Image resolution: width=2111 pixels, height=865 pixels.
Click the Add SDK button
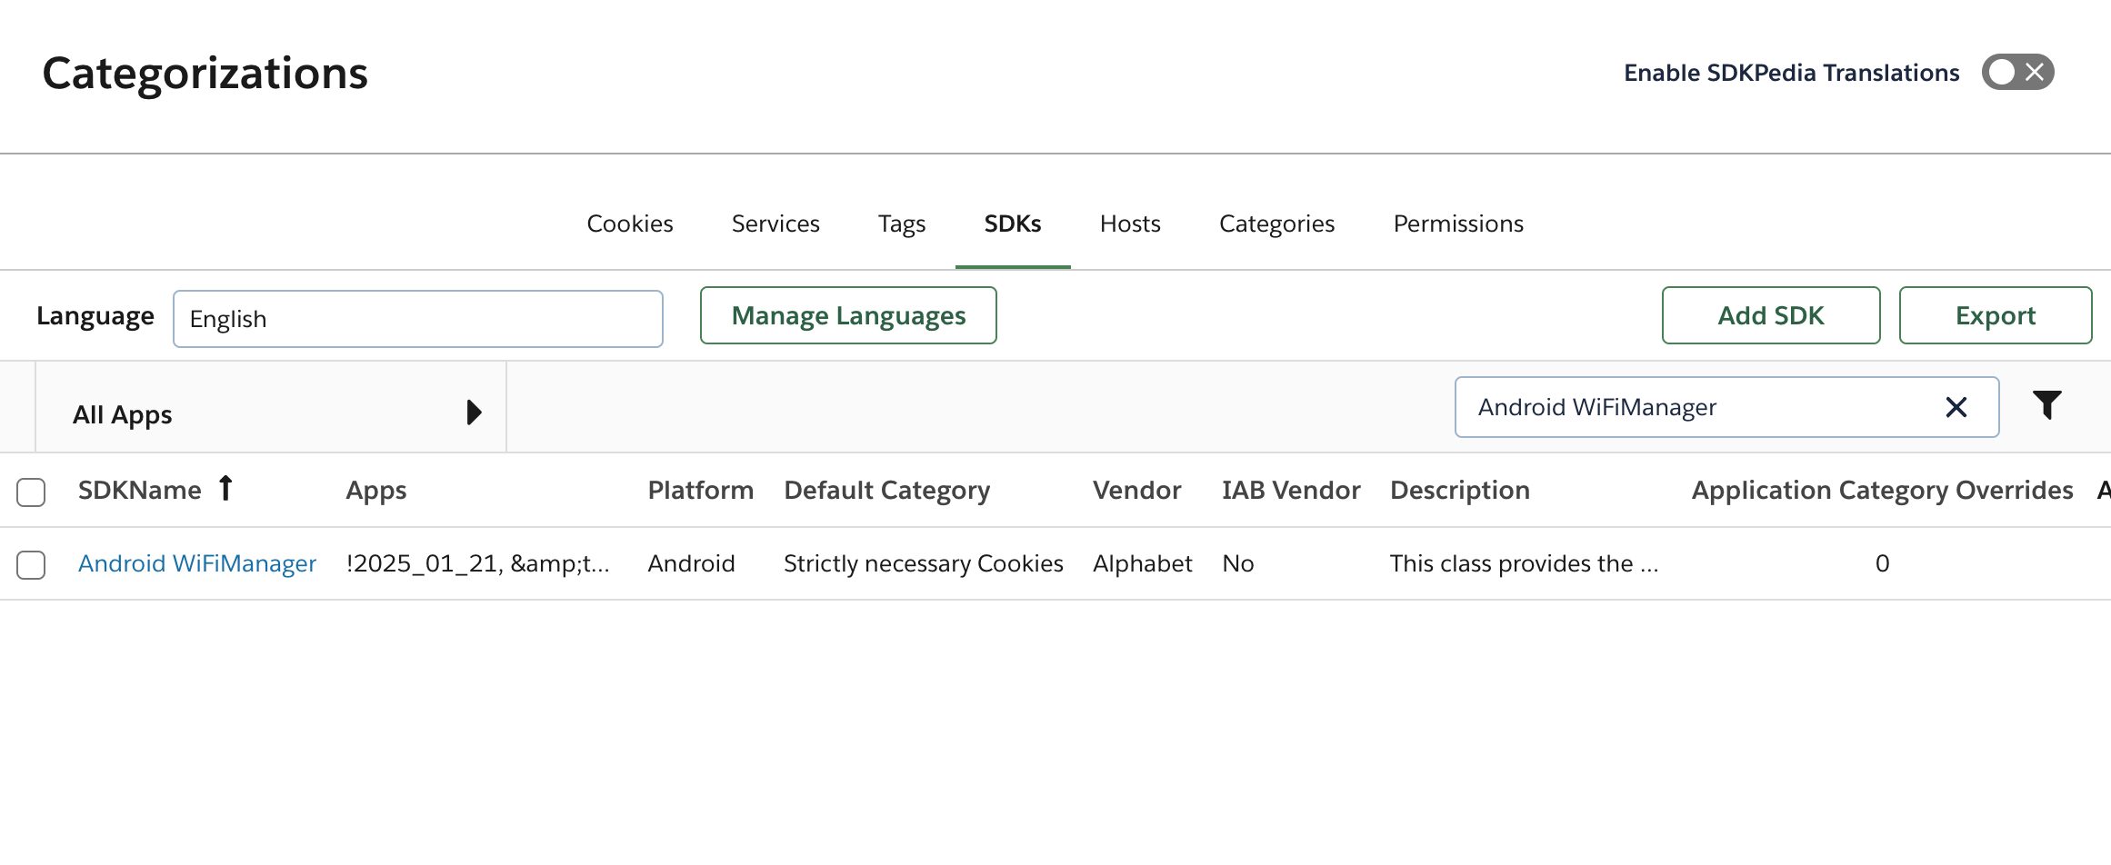[1771, 315]
